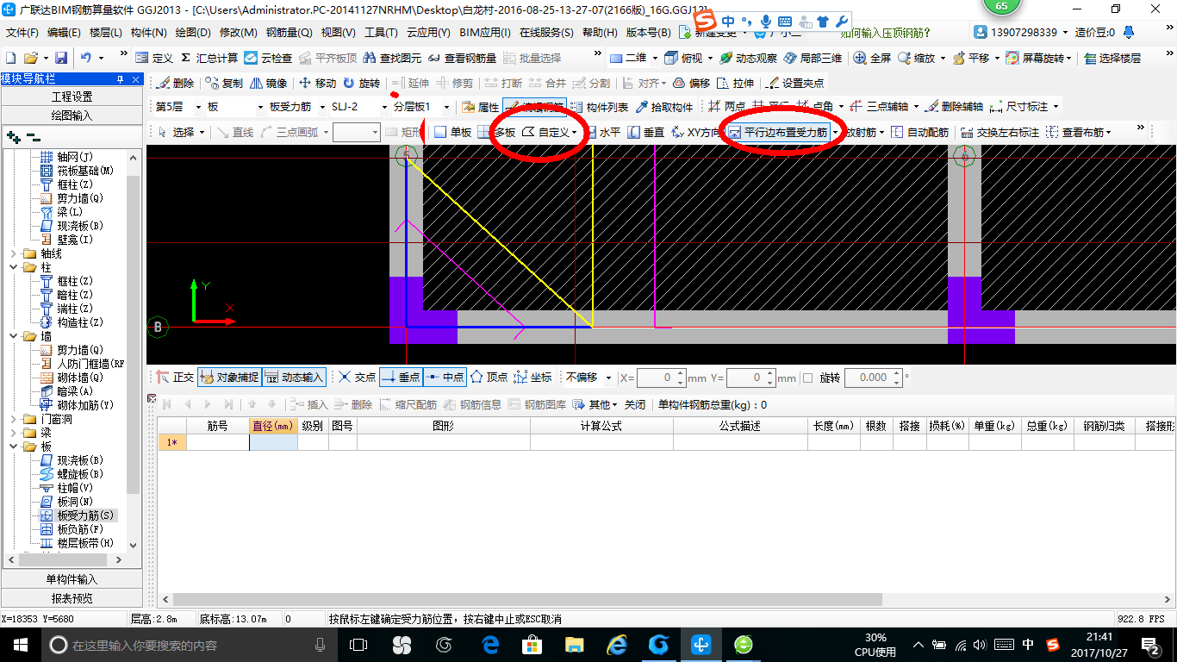Click 交换左右标注 swap labels tool
This screenshot has height=662, width=1177.
click(1000, 132)
